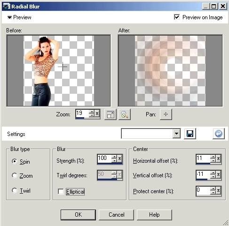Open the Zoom value slider dropdown
The height and width of the screenshot is (226, 229).
pyautogui.click(x=97, y=113)
